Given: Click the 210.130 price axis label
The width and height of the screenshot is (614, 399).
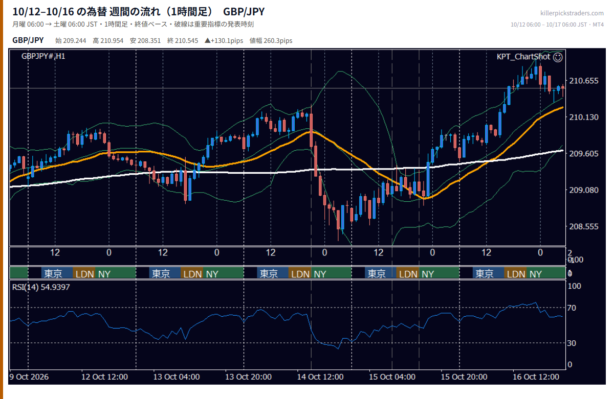Looking at the screenshot, I should 584,117.
